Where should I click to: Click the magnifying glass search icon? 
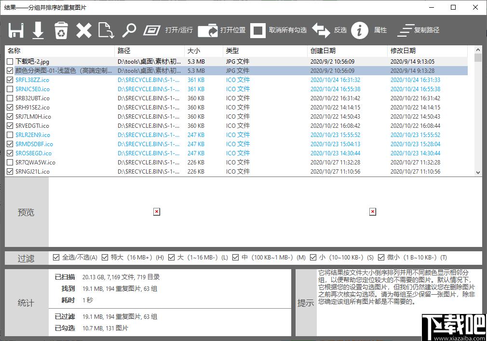coord(129,30)
